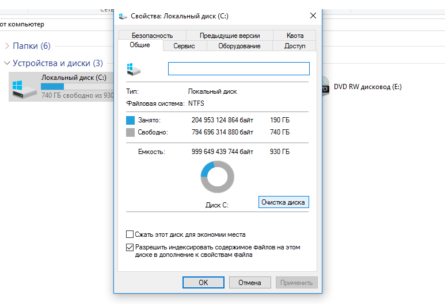Click the Отмена button
The width and height of the screenshot is (445, 304).
click(250, 283)
